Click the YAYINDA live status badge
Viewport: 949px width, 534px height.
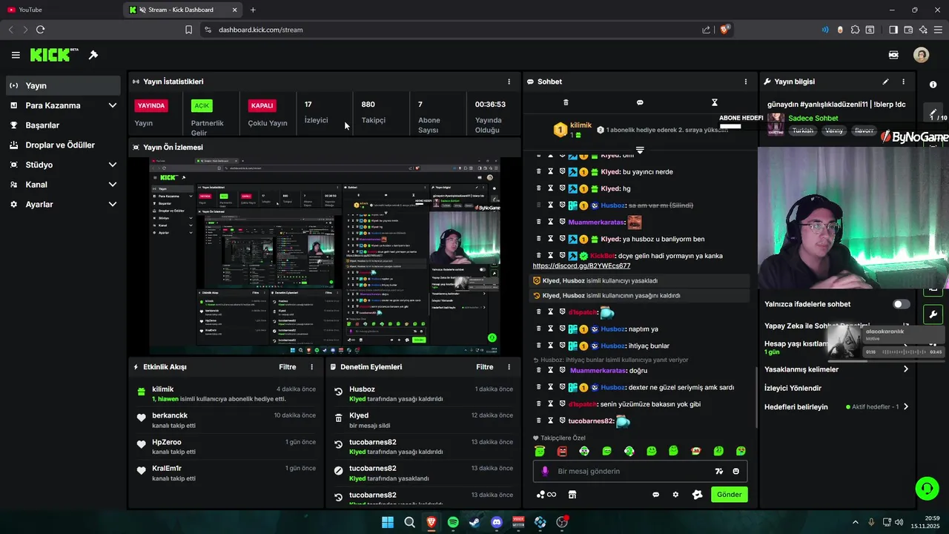[x=151, y=105]
